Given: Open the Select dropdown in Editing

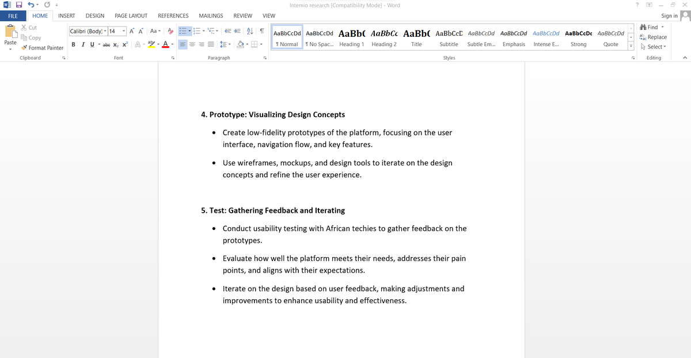Looking at the screenshot, I should point(652,47).
